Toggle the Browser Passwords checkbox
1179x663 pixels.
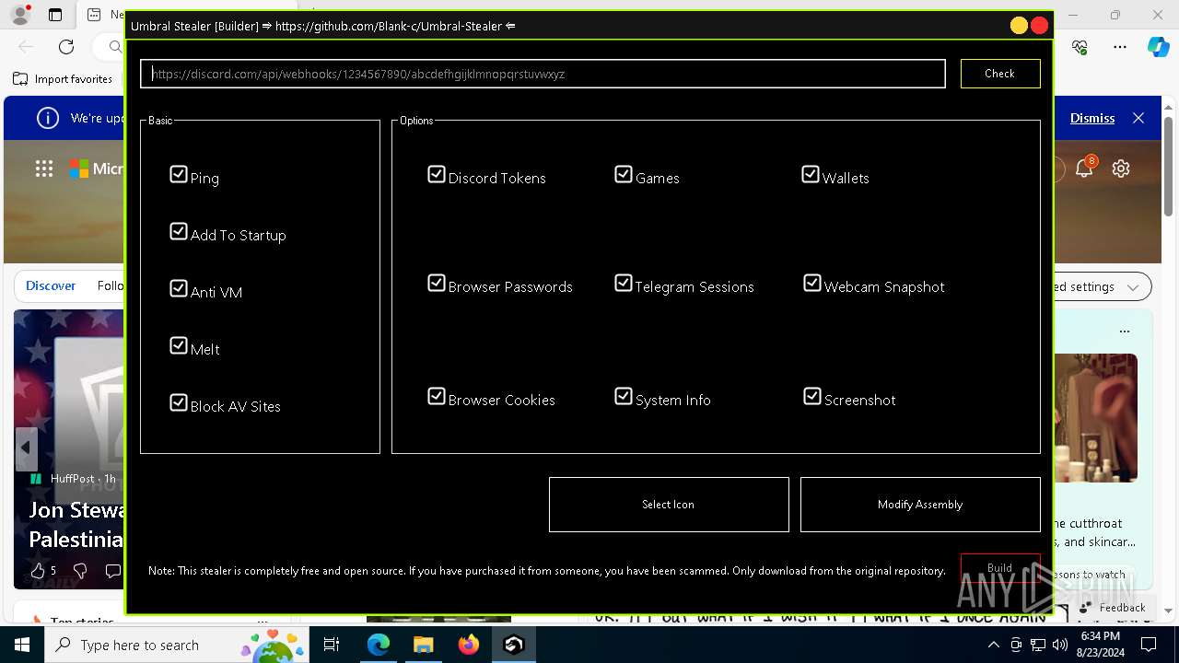(x=437, y=283)
